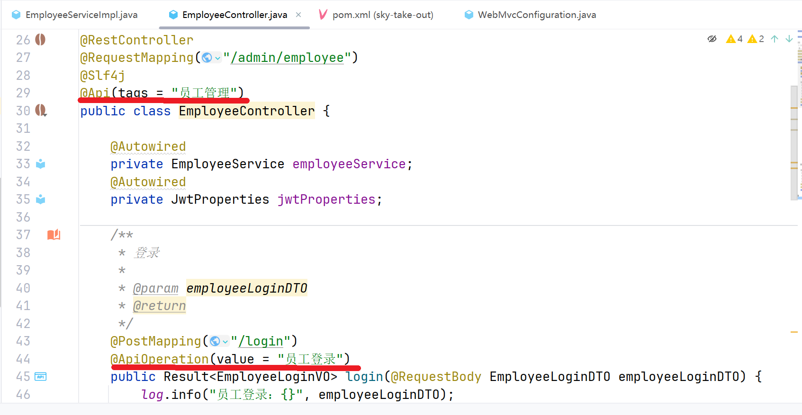Open the globe dropdown next to "/login"
This screenshot has height=415, width=802.
[219, 341]
